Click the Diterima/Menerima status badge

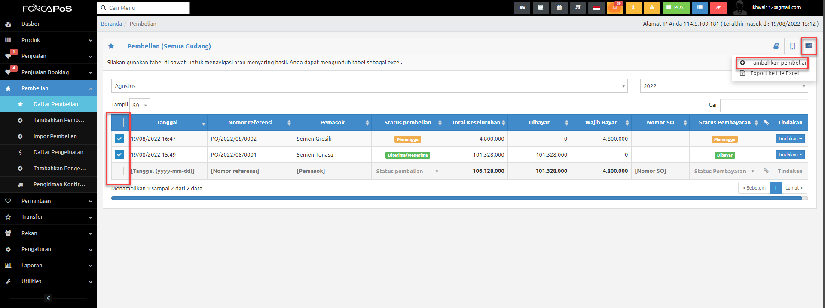point(408,155)
